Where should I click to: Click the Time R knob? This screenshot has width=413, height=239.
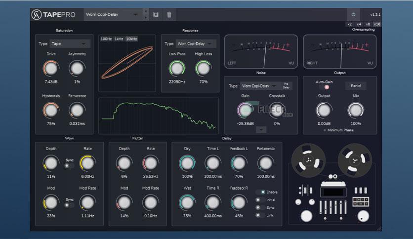tap(213, 202)
